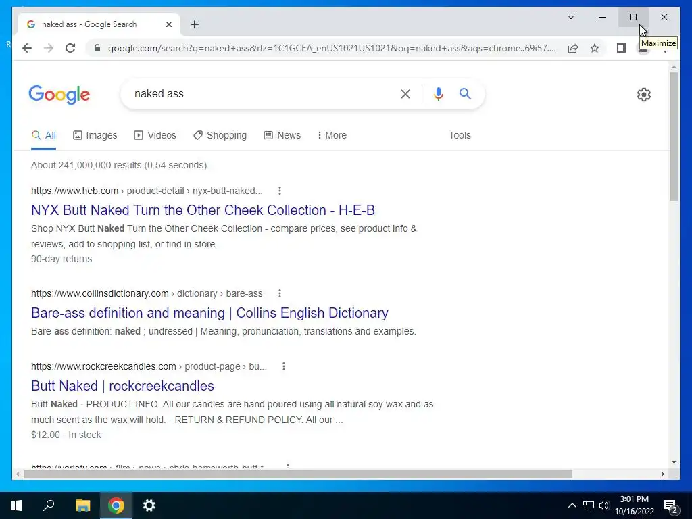The height and width of the screenshot is (519, 692).
Task: Minimize the Chrome window
Action: [602, 17]
